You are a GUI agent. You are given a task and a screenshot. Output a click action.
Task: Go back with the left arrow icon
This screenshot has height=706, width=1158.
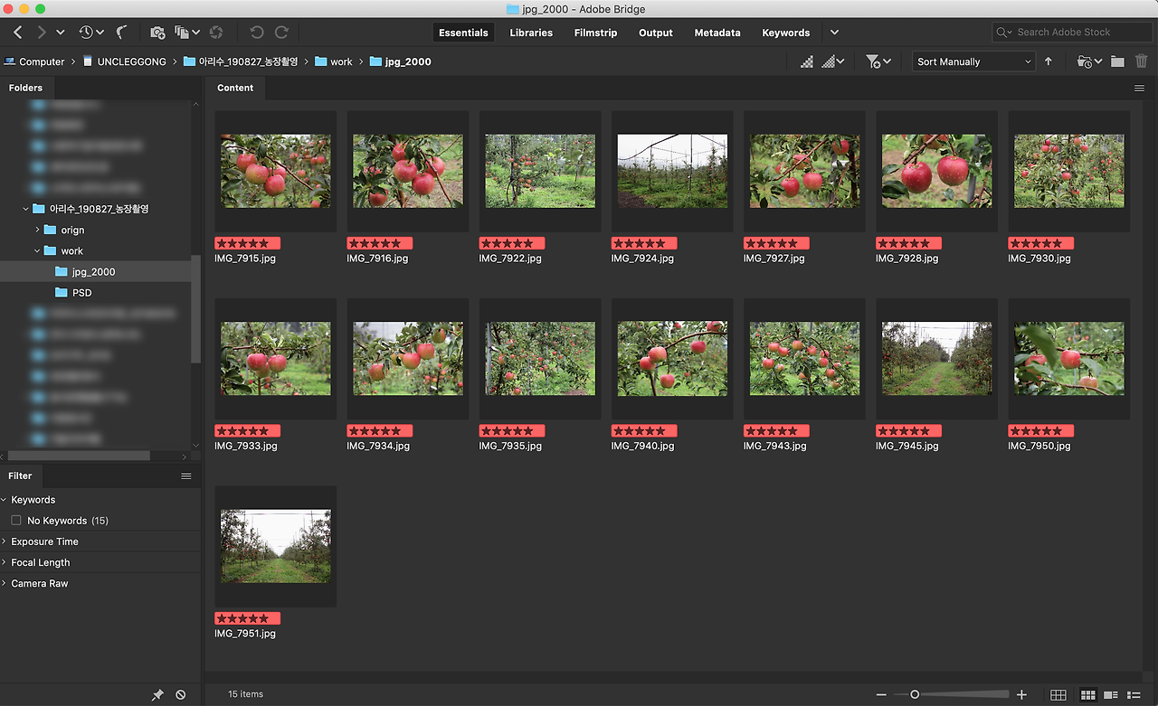18,33
